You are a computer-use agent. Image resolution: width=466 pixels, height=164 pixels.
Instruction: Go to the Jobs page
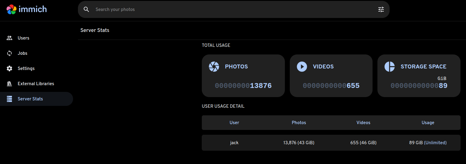[23, 53]
